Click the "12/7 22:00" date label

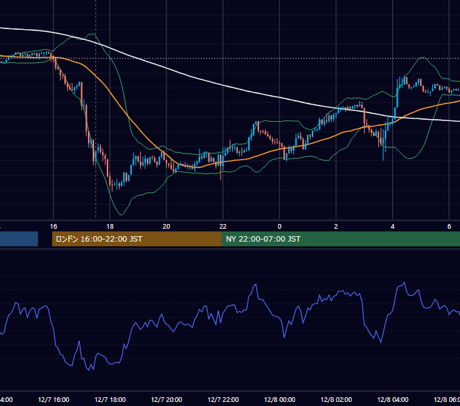tap(223, 399)
